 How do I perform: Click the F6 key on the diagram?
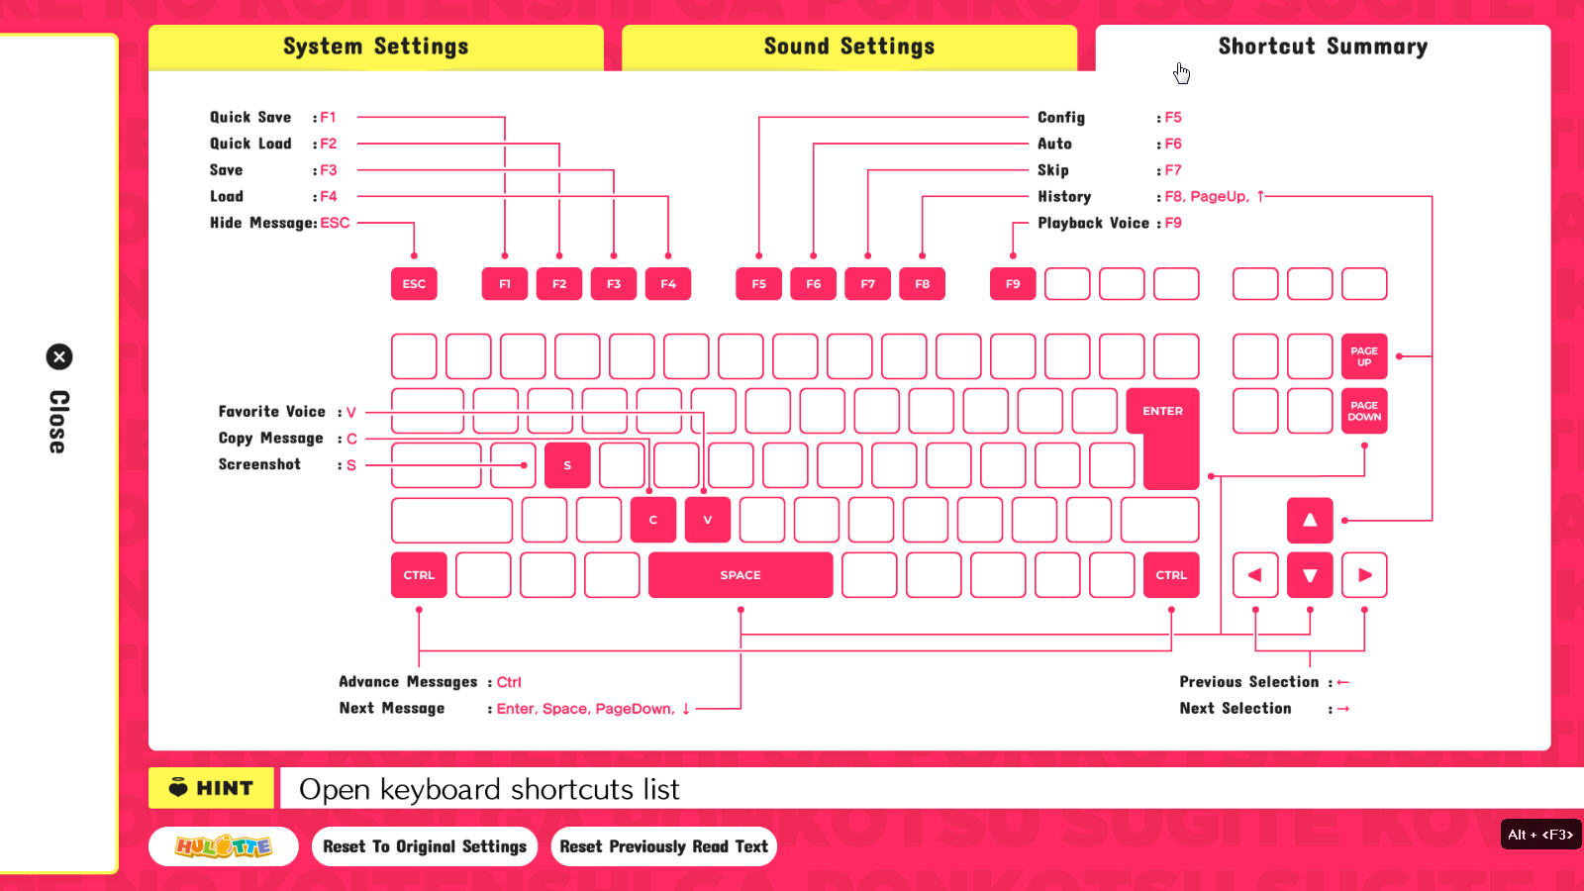click(814, 284)
